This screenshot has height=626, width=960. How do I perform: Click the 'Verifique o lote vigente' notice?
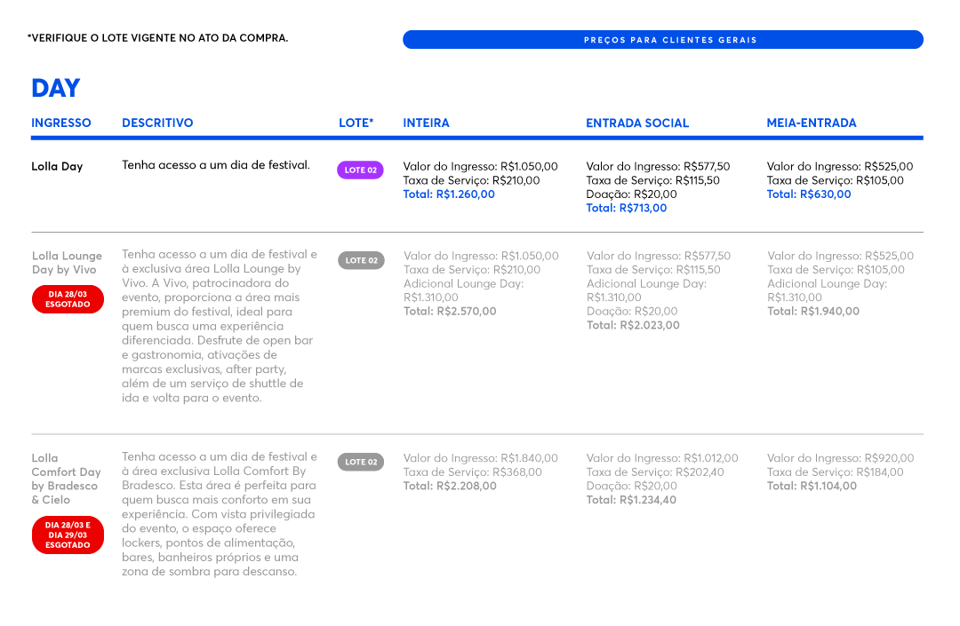pyautogui.click(x=158, y=38)
